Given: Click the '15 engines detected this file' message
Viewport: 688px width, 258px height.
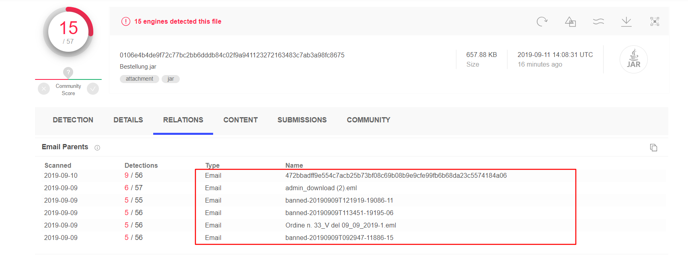Looking at the screenshot, I should point(178,22).
